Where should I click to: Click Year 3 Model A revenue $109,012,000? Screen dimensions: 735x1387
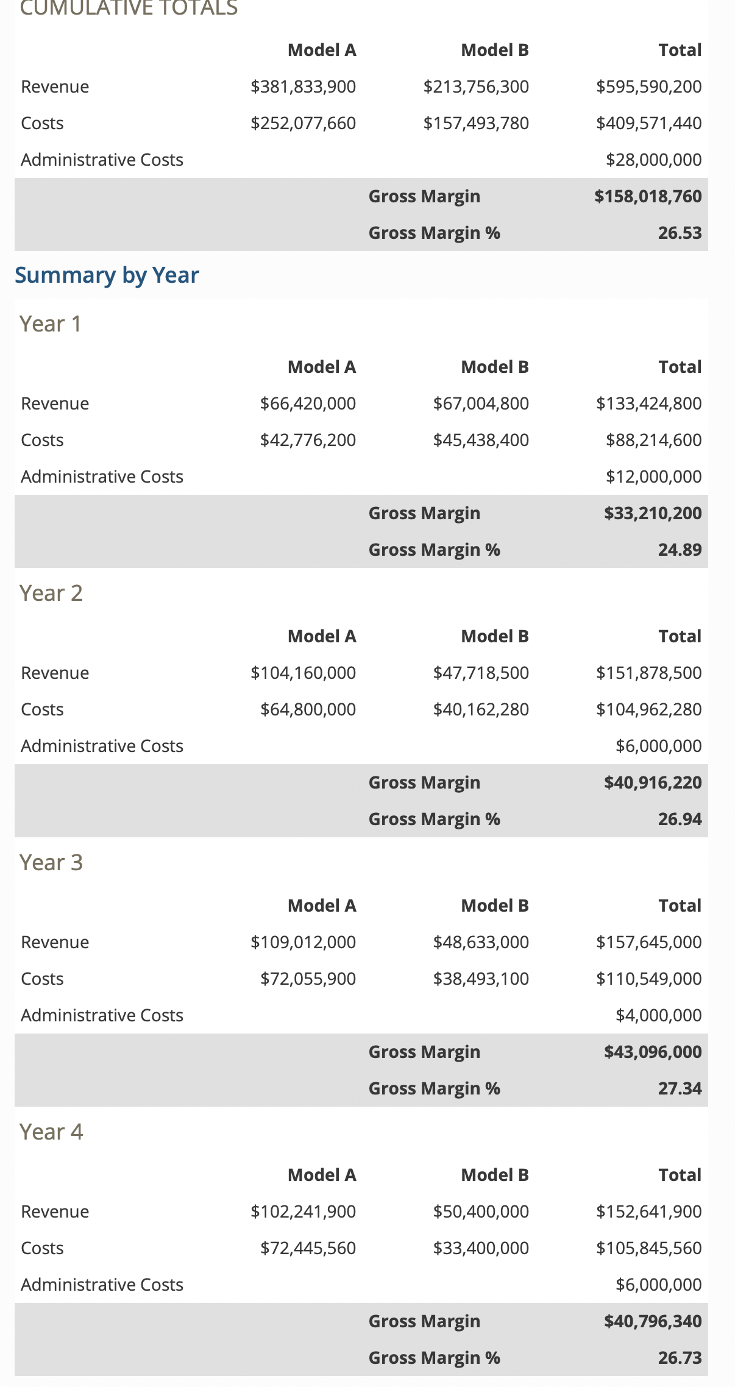coord(304,942)
